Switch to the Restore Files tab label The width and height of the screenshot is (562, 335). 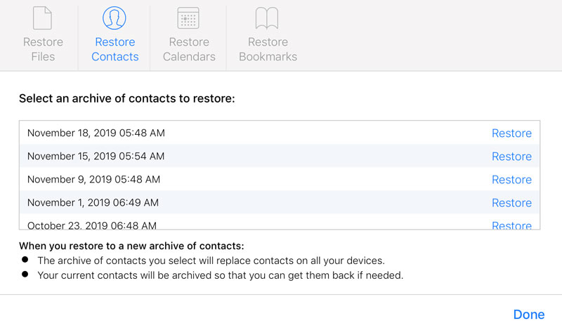43,49
